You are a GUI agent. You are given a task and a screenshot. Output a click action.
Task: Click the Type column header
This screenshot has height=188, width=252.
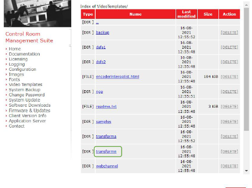pos(88,14)
